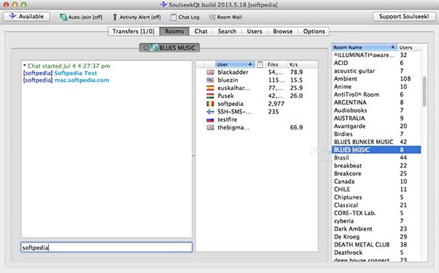Image resolution: width=439 pixels, height=273 pixels.
Task: Open the Options tab
Action: 314,31
